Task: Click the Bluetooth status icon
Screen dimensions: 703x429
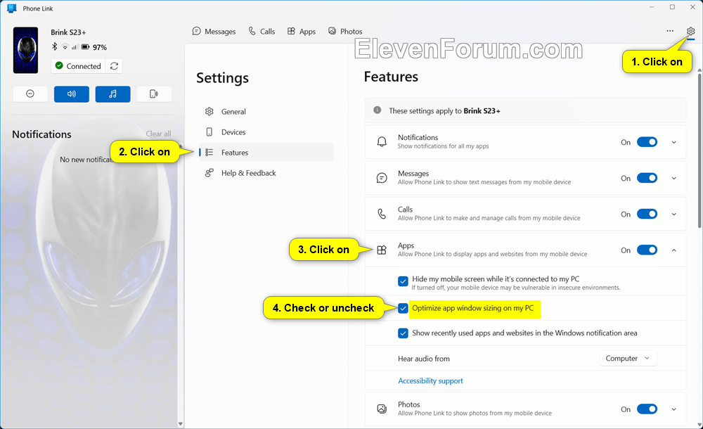Action: [54, 46]
